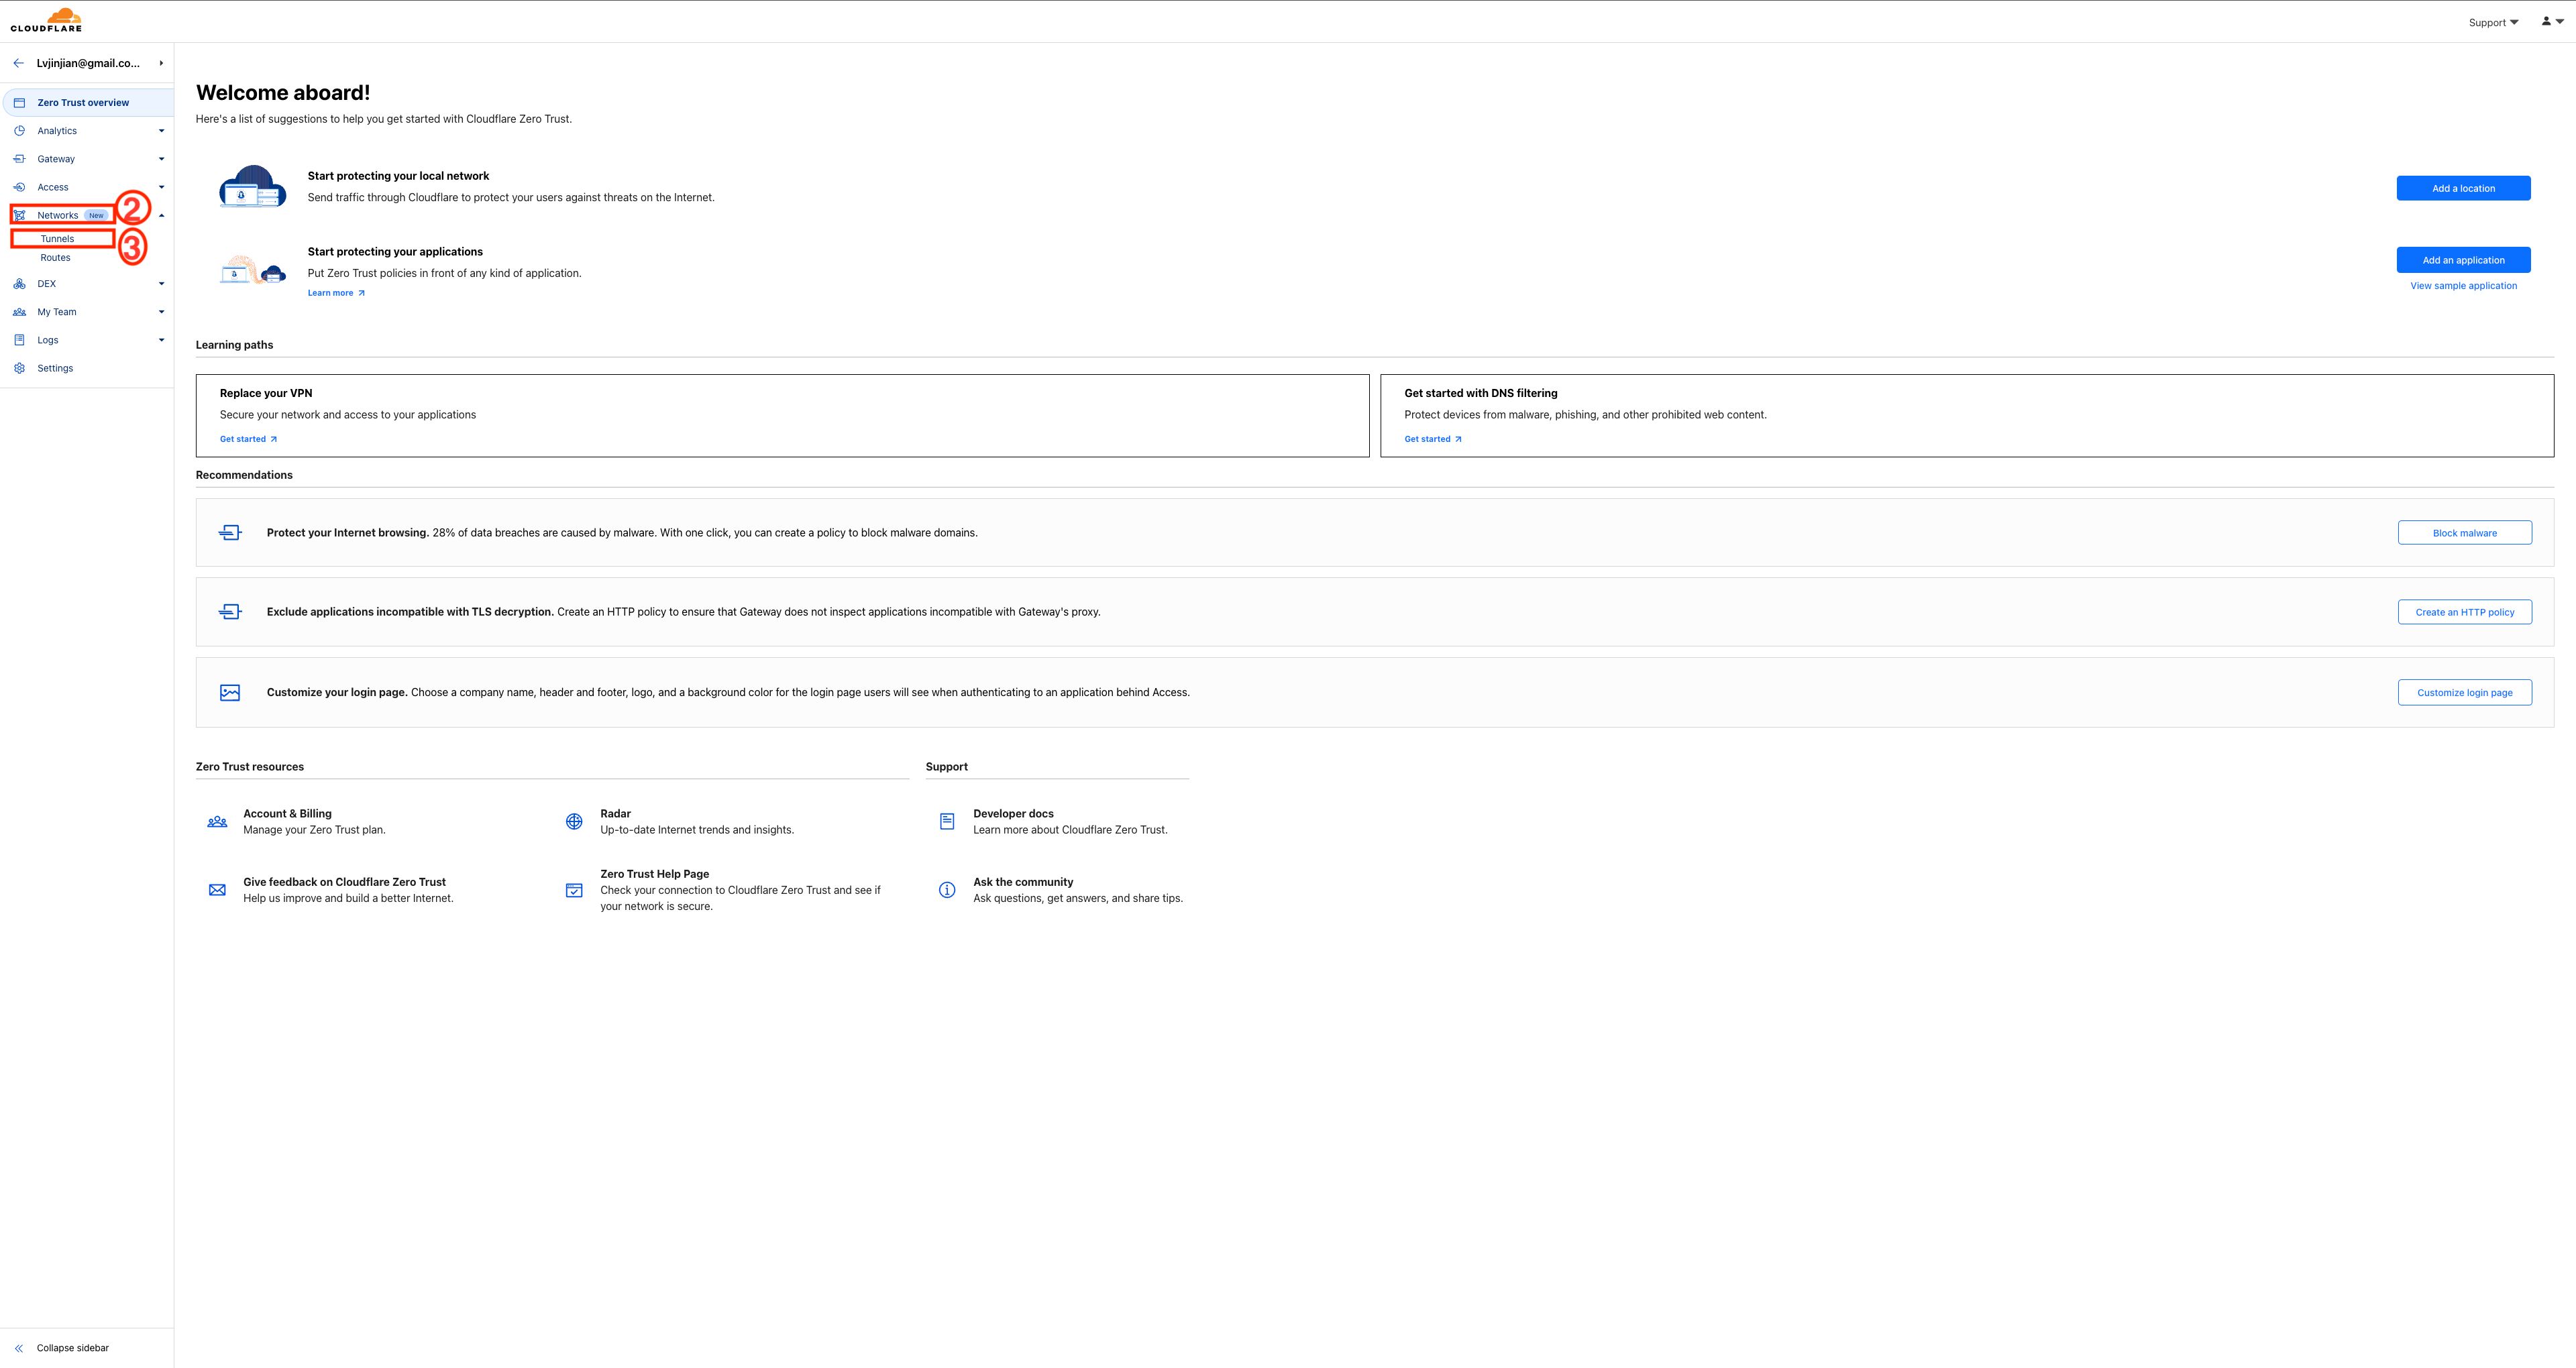Click the Customize login page button
Viewport: 2576px width, 1368px height.
click(2464, 693)
